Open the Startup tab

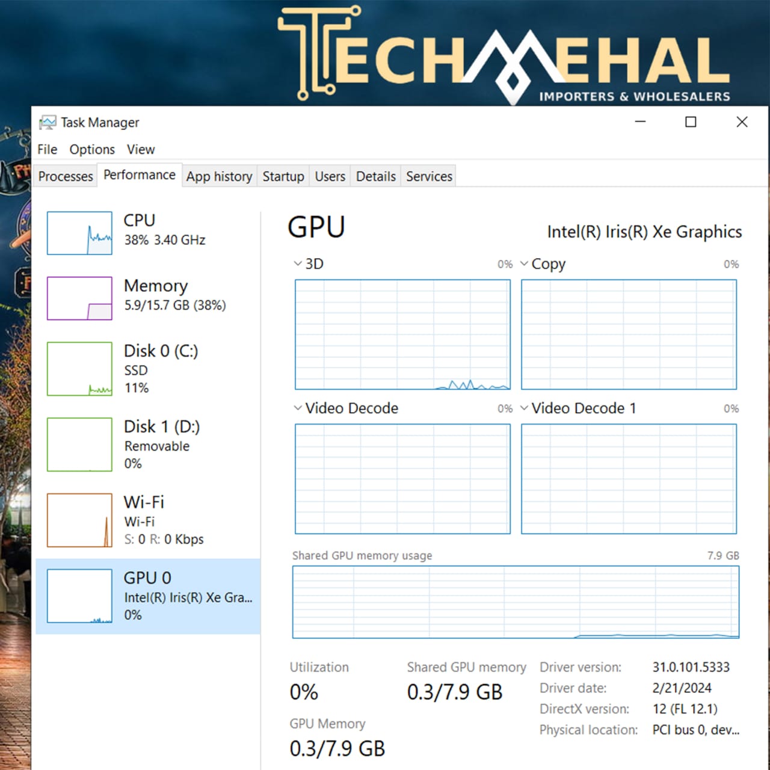[x=283, y=176]
